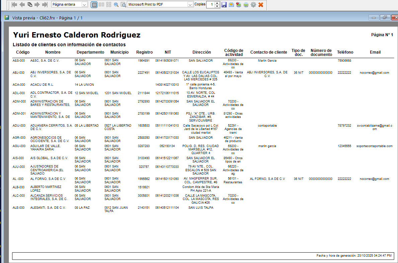This screenshot has height=263, width=398.
Task: Click the Departamento column header
Action: [90, 52]
